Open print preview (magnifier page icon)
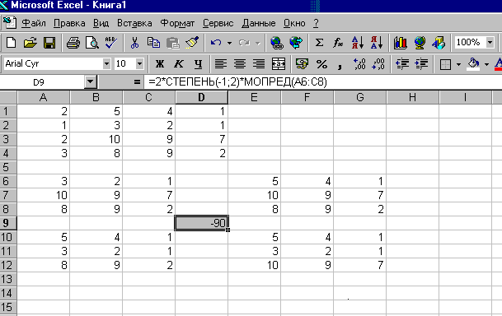Screen dimensions: 502x316 (x=92, y=43)
